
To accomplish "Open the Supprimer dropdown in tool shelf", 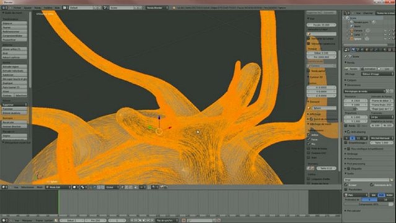I will click(x=14, y=104).
